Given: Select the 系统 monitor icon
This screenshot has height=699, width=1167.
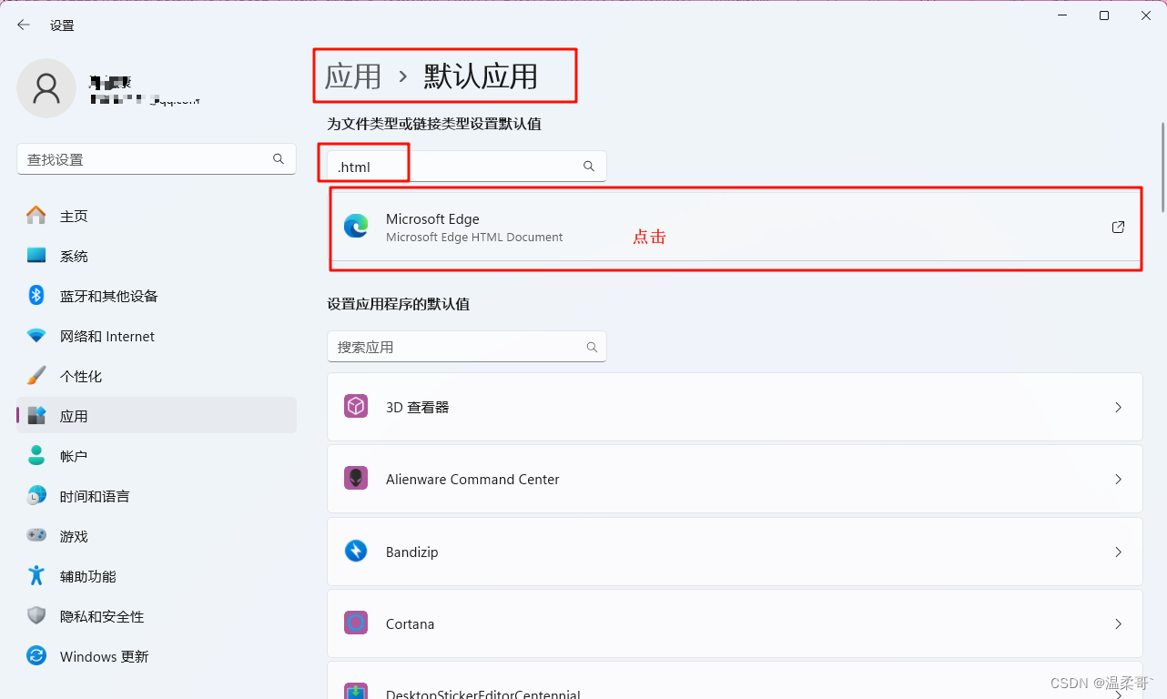Looking at the screenshot, I should pos(36,256).
